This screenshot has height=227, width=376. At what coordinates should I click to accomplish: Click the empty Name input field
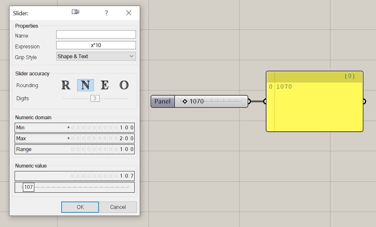[x=96, y=34]
